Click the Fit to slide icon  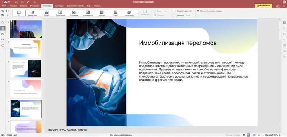point(254,135)
